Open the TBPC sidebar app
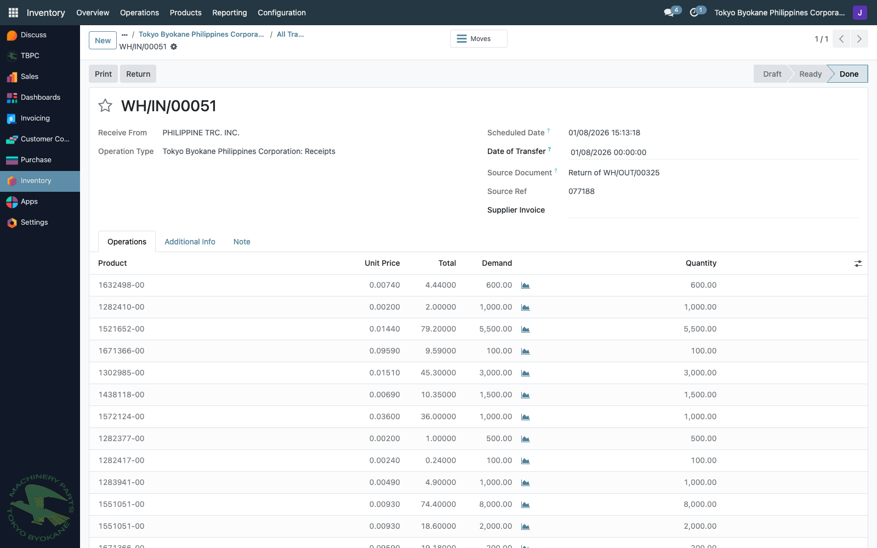 40,56
